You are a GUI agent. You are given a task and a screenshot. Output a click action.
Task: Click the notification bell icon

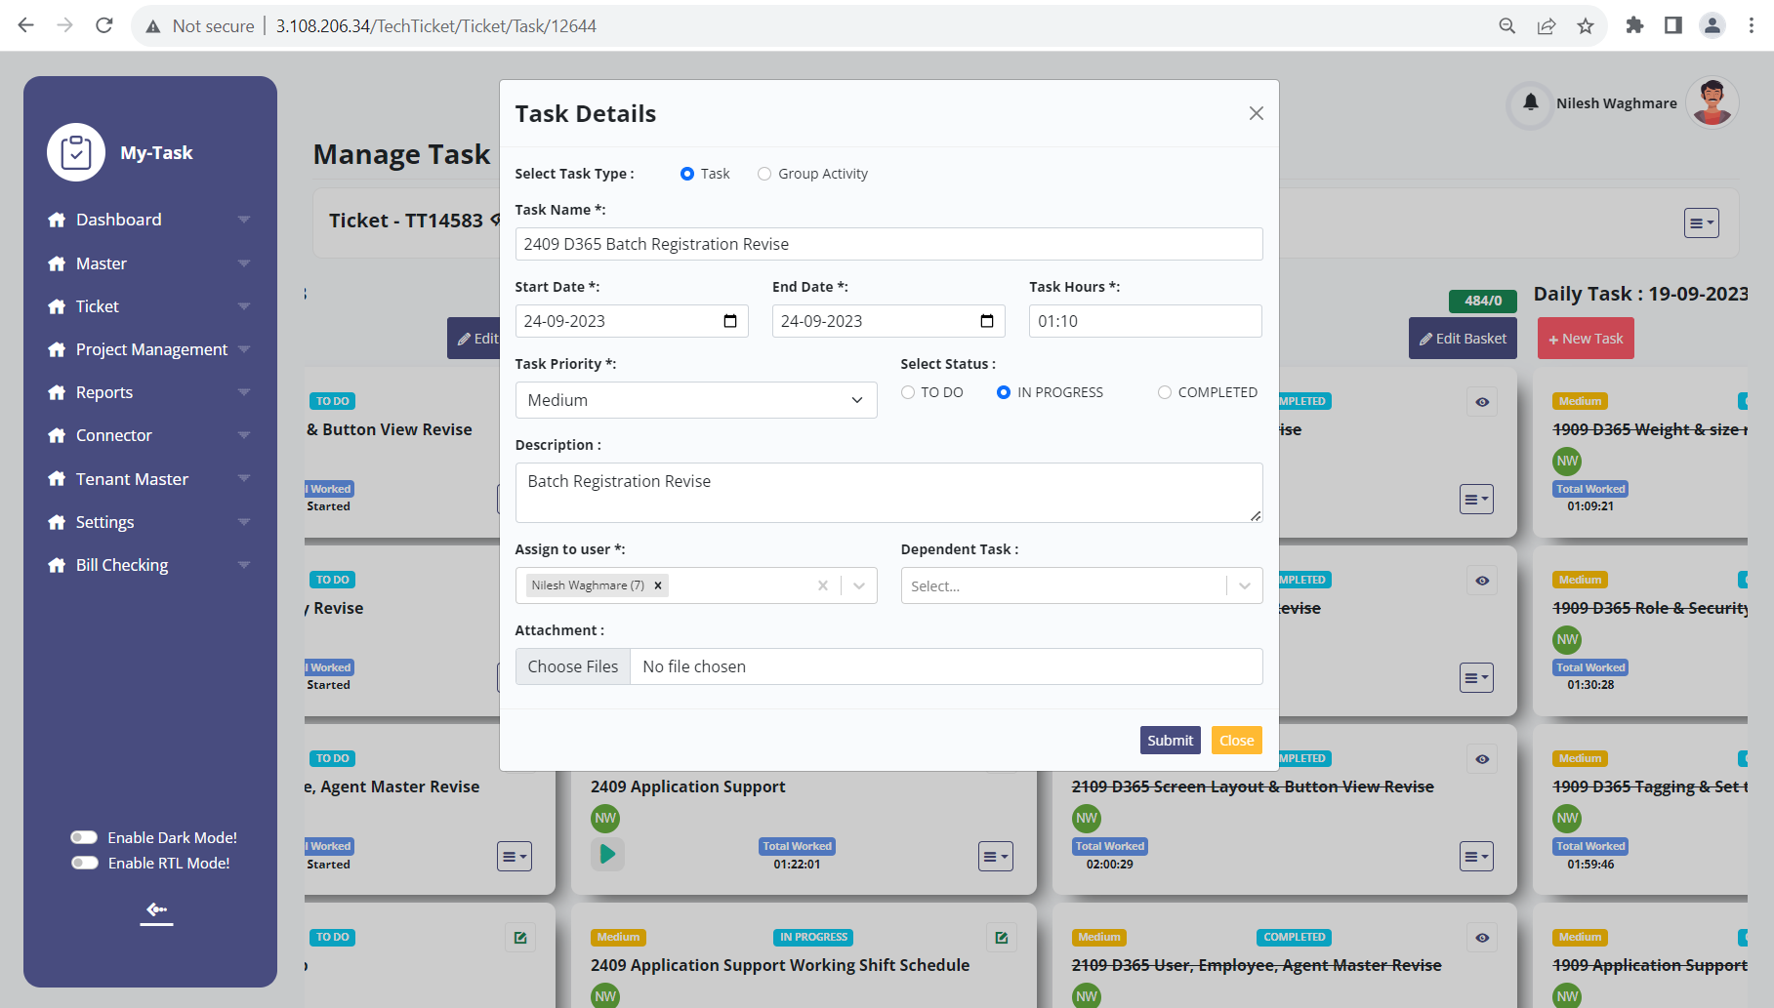[x=1530, y=102]
